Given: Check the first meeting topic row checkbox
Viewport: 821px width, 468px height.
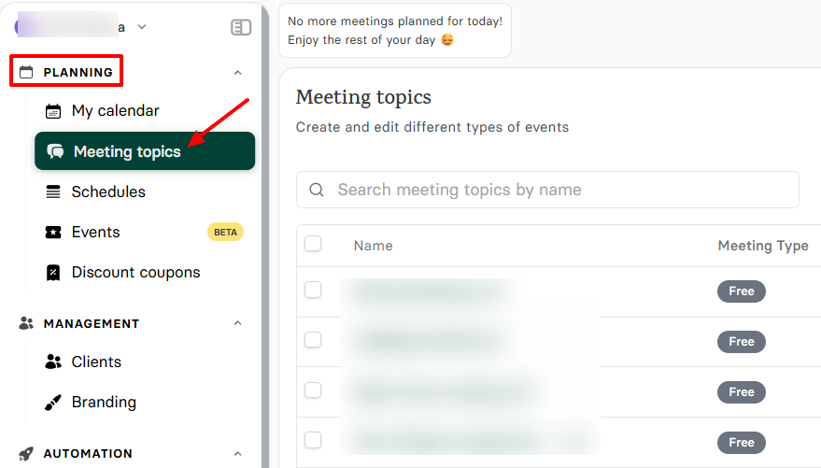Looking at the screenshot, I should [x=313, y=290].
